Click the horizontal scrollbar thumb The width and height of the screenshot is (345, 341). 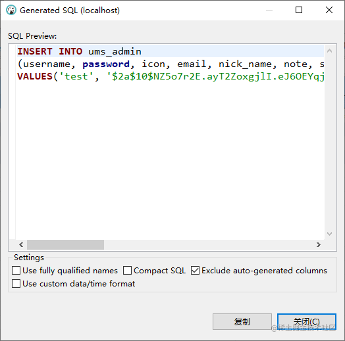pos(65,244)
